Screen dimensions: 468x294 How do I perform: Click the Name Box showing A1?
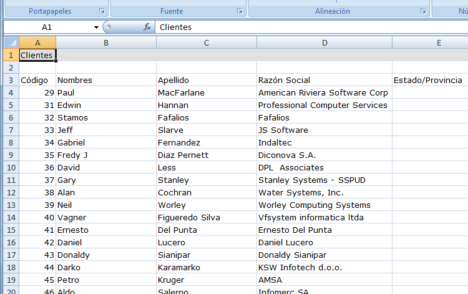[47, 27]
